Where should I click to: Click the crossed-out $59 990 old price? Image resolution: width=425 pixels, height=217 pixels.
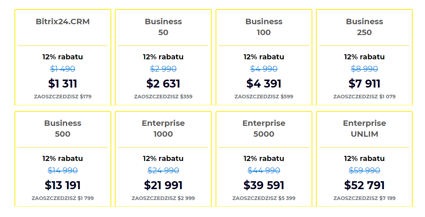pos(364,170)
